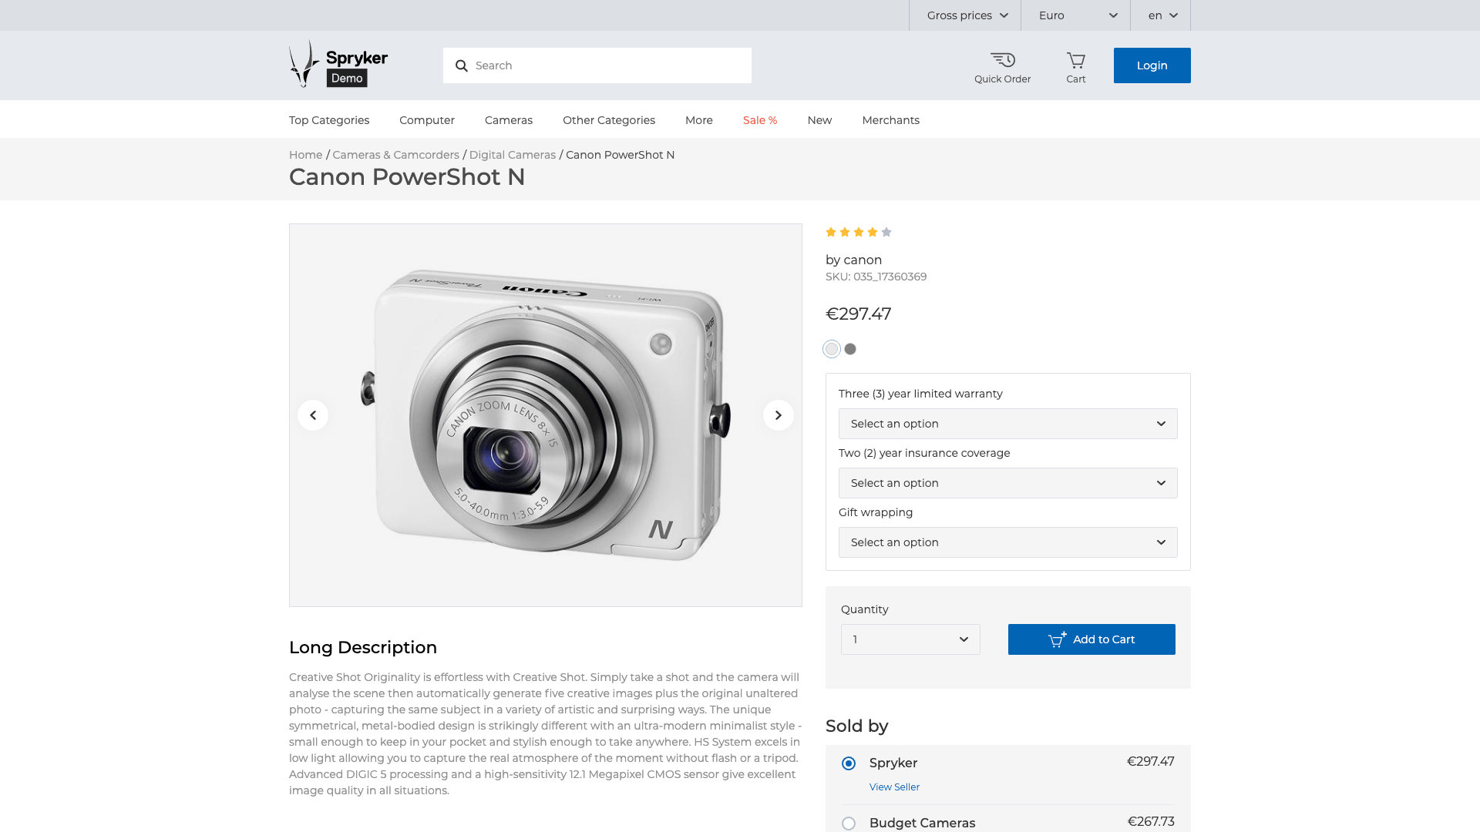Image resolution: width=1480 pixels, height=832 pixels.
Task: Open the Quick Order icon
Action: point(1002,67)
